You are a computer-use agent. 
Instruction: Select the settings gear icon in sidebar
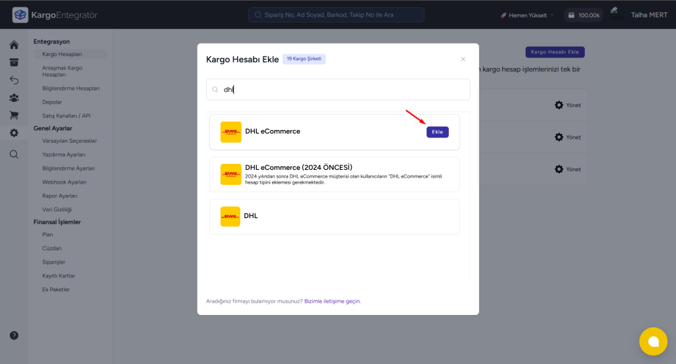coord(14,133)
